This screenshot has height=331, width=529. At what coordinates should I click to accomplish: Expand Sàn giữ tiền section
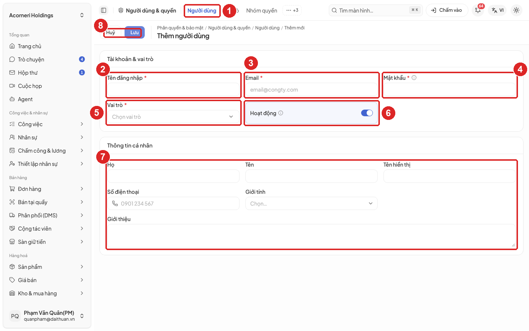coord(47,242)
